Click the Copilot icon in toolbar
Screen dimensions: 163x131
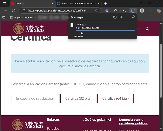(158, 11)
